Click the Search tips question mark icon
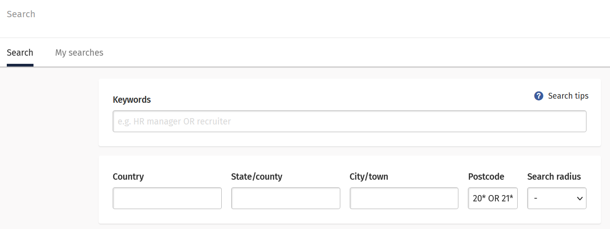This screenshot has width=610, height=229. coord(539,96)
